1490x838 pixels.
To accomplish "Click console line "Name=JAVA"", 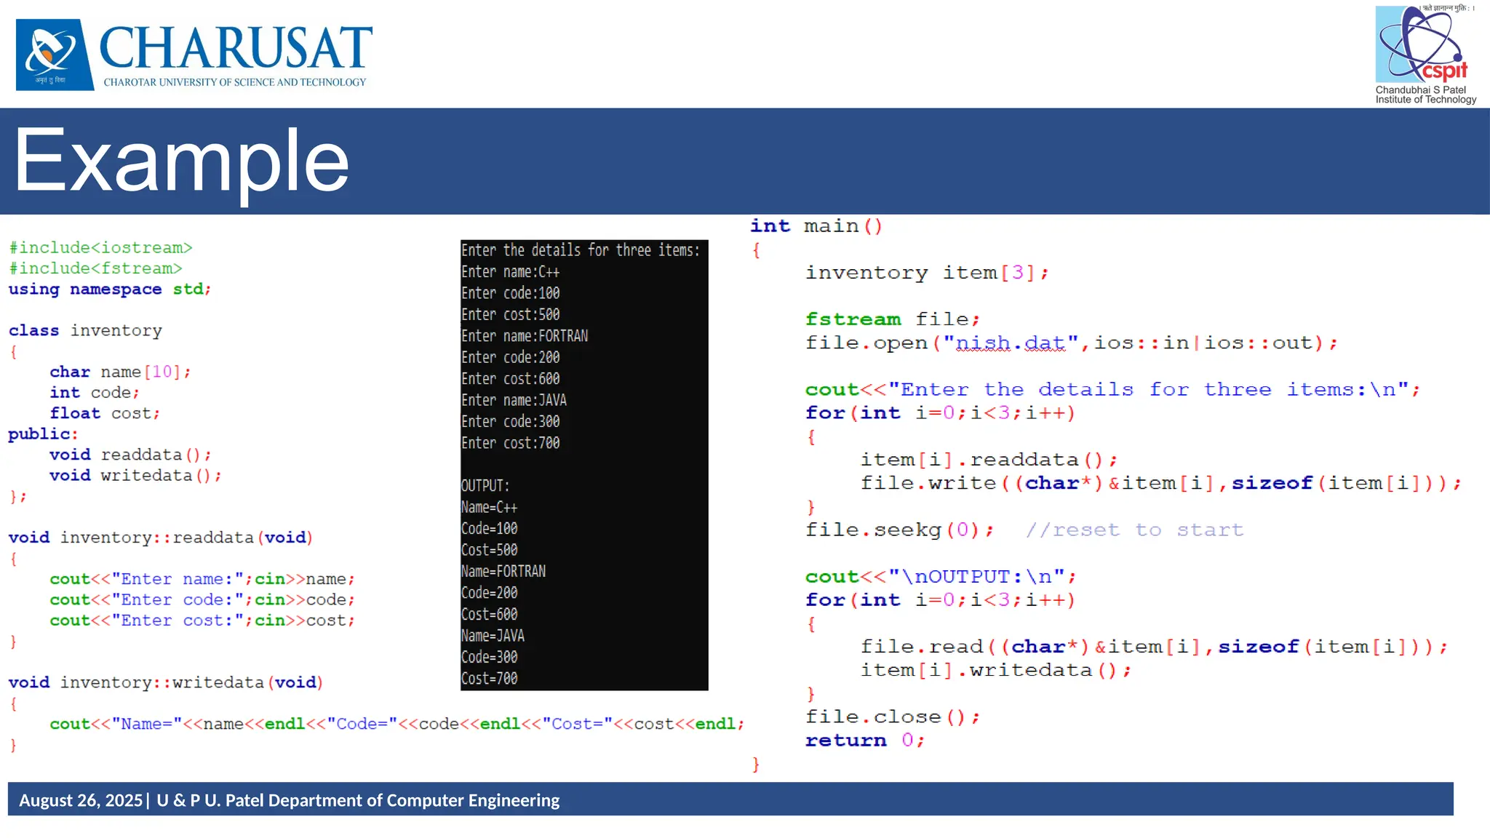I will (493, 636).
